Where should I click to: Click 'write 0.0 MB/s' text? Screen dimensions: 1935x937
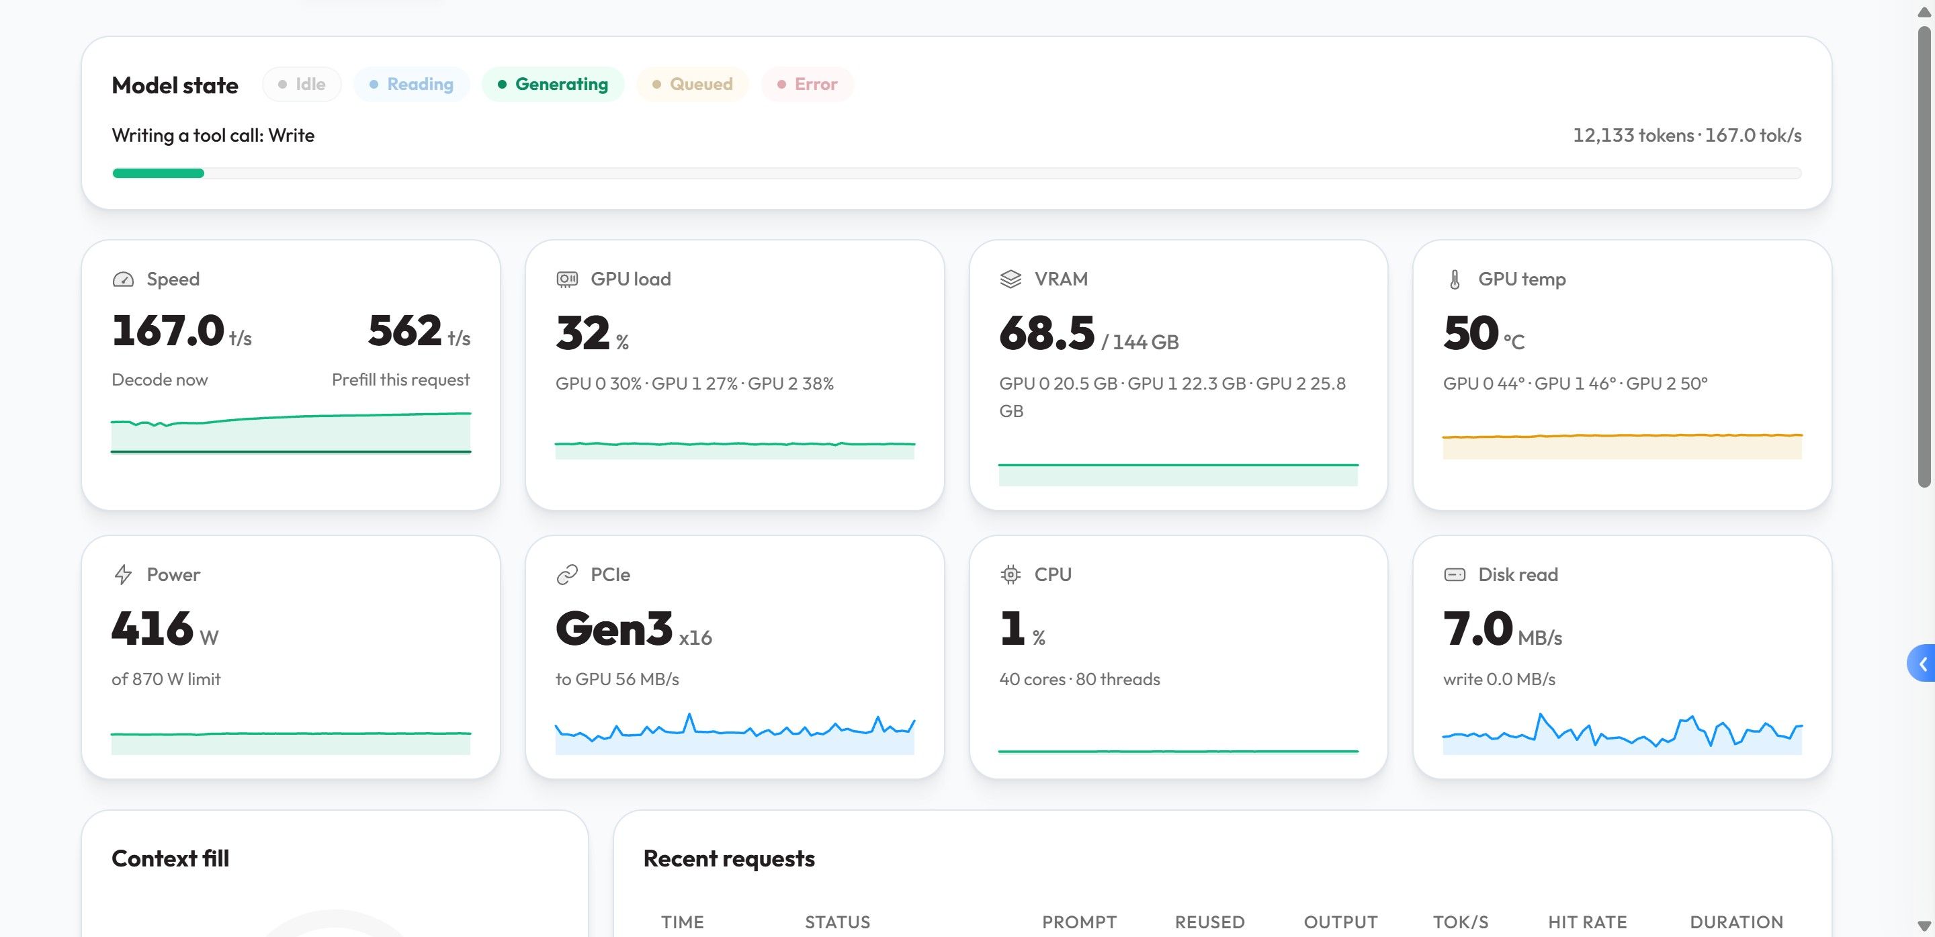tap(1500, 678)
